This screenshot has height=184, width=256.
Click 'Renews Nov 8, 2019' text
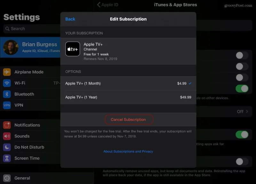click(x=100, y=59)
